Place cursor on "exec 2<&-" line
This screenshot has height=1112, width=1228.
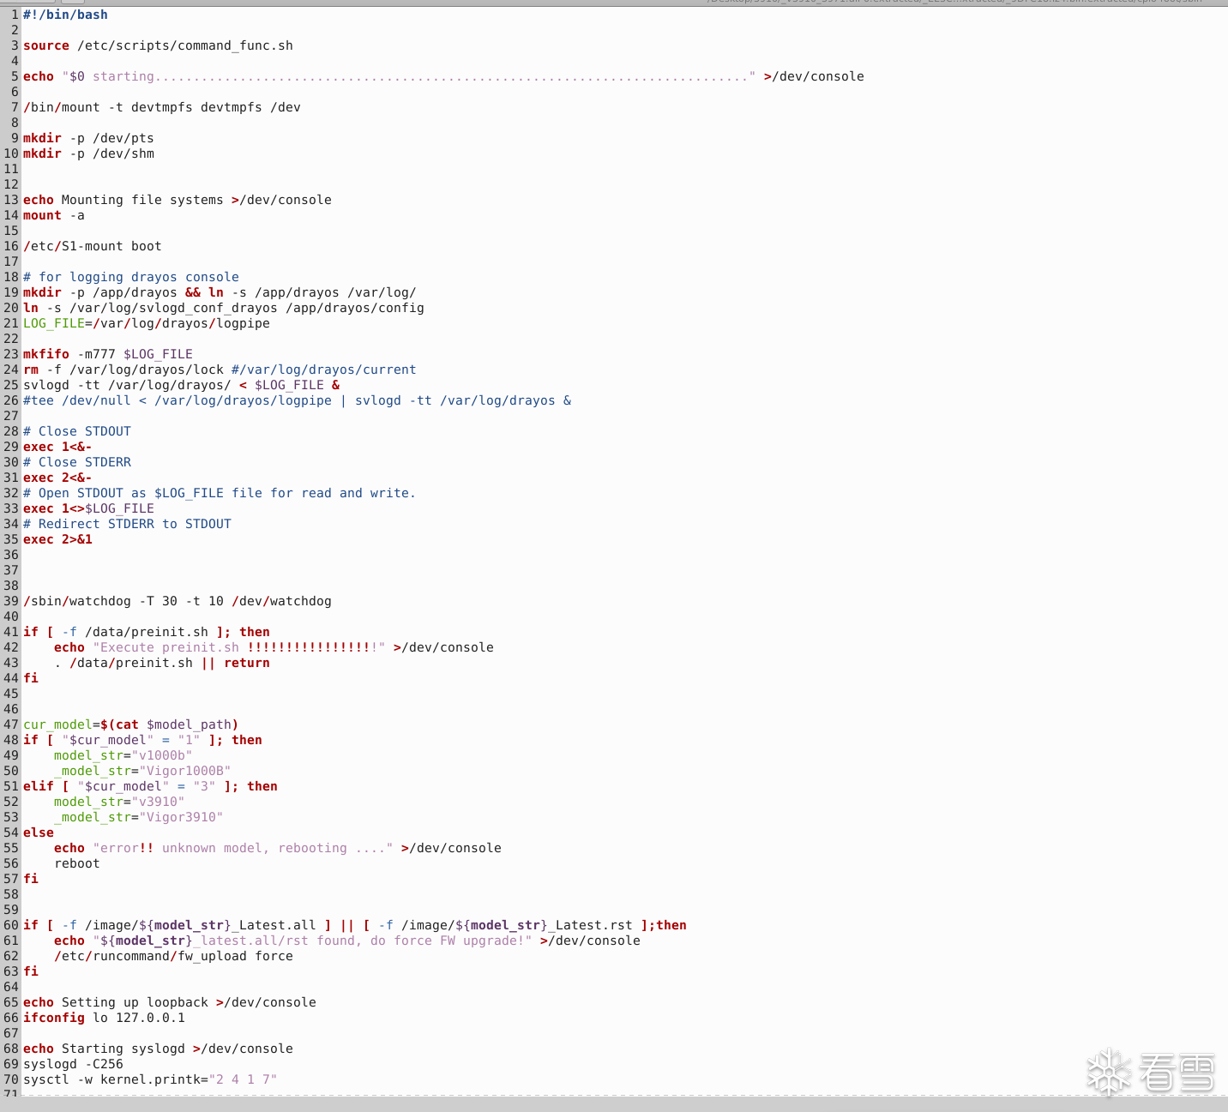57,478
